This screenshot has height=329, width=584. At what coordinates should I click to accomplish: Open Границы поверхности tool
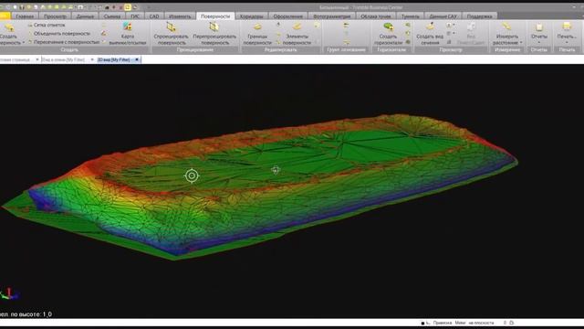257,34
